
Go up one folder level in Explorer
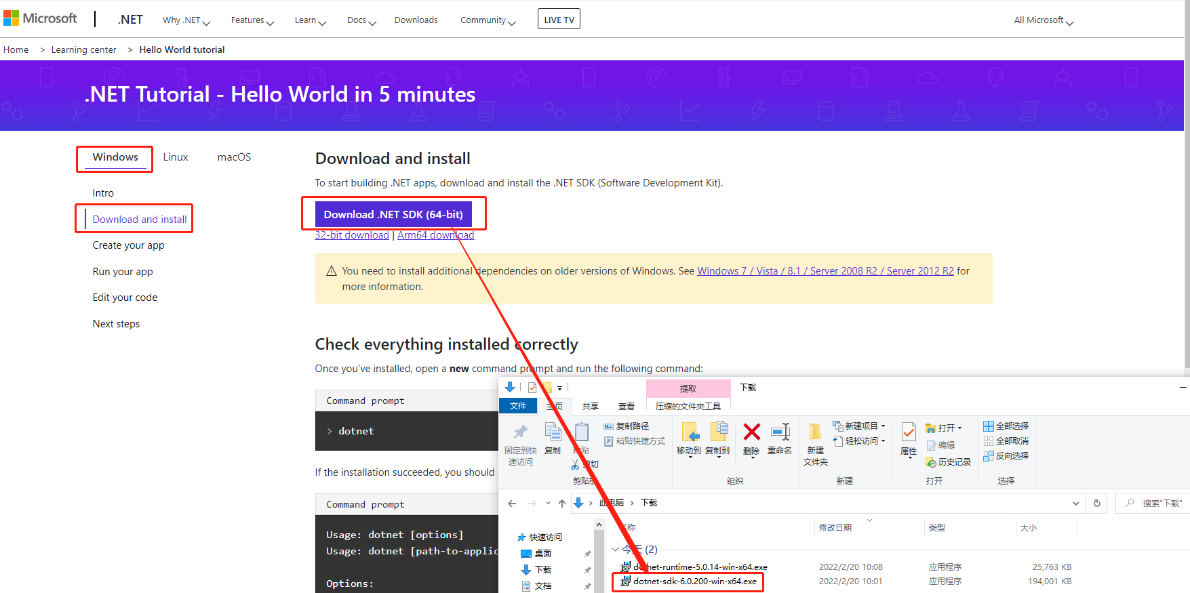click(x=562, y=503)
